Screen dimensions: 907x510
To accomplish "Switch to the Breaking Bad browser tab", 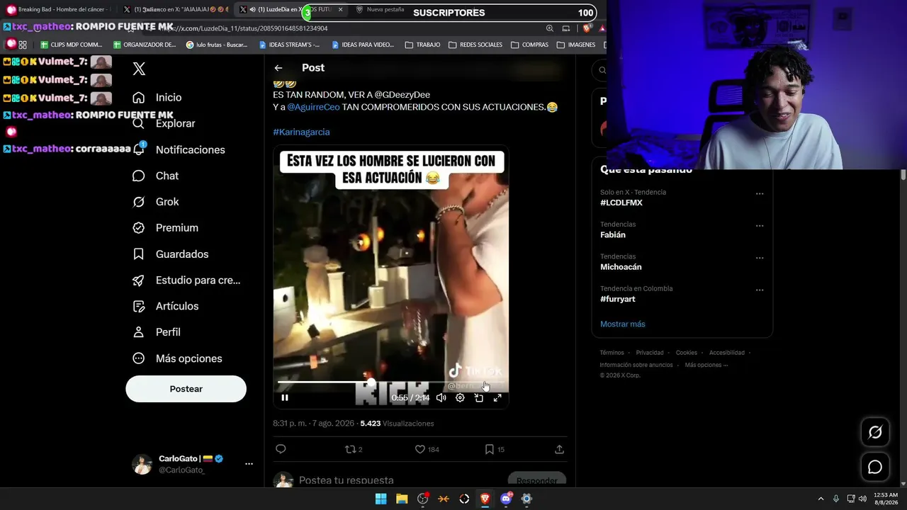I will pyautogui.click(x=58, y=10).
